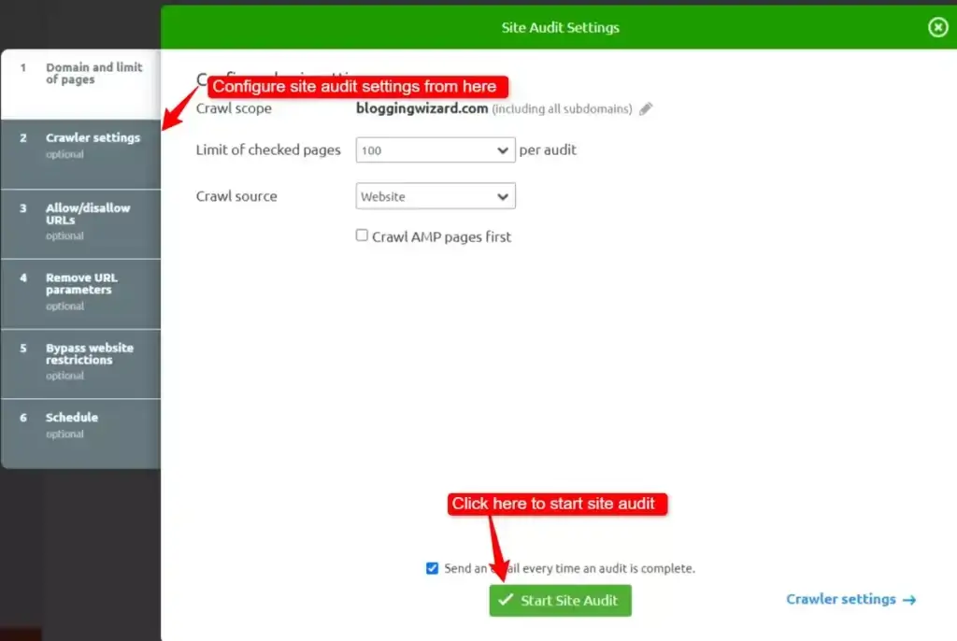Click the blue arrow beside Crawler settings
This screenshot has width=957, height=641.
pyautogui.click(x=908, y=600)
